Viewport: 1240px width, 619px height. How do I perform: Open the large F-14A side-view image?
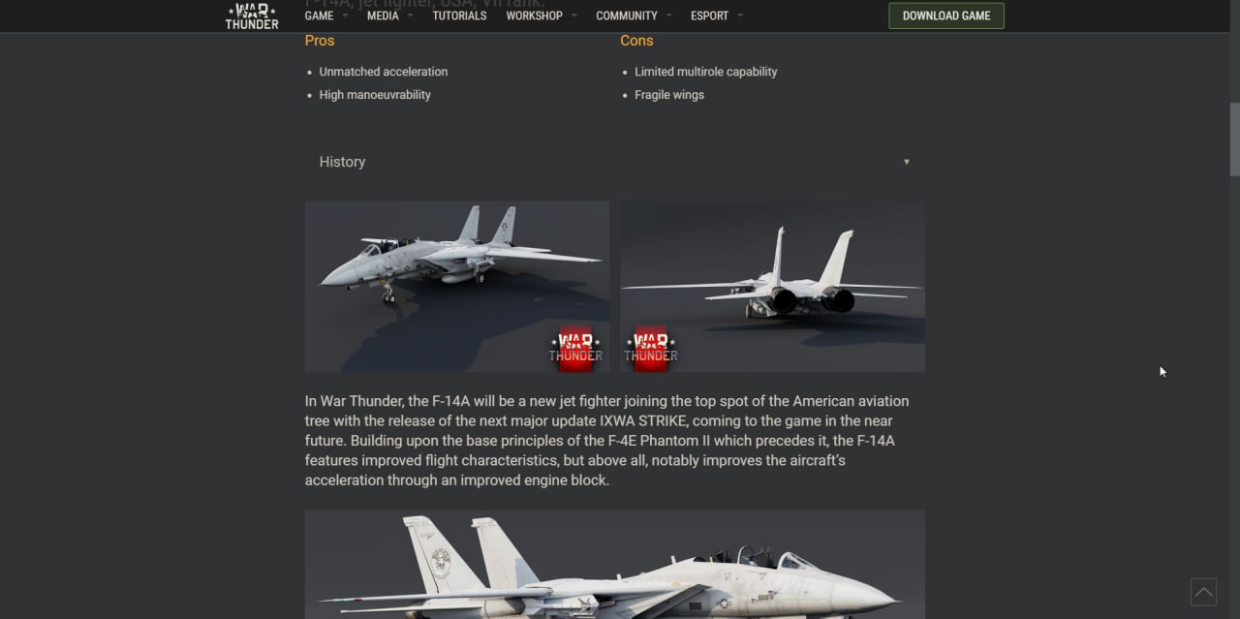click(x=615, y=565)
